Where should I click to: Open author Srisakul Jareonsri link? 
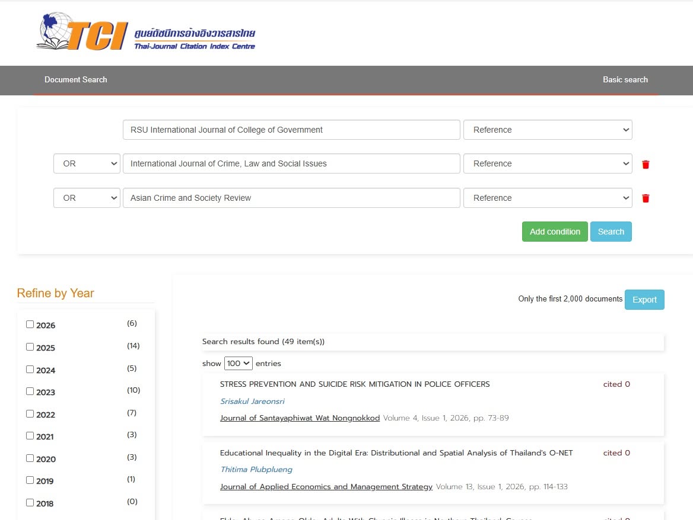pos(252,402)
